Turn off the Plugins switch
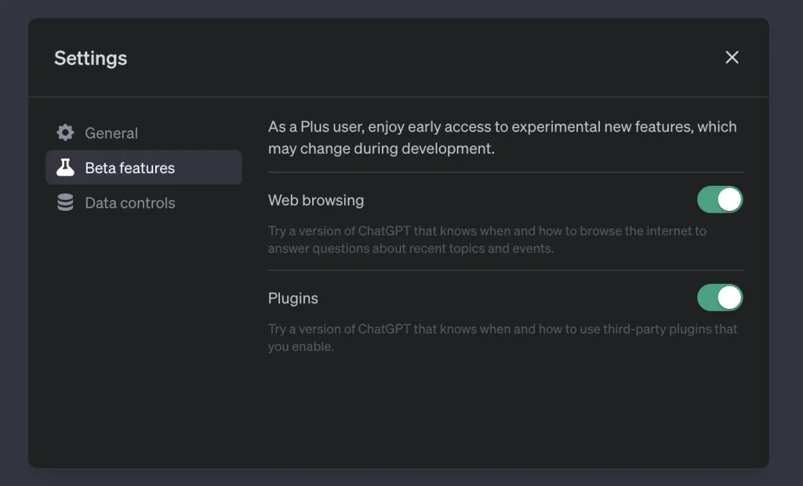 (720, 298)
